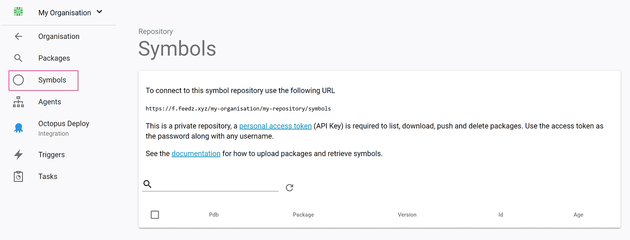Sort by the Id column header

click(501, 215)
